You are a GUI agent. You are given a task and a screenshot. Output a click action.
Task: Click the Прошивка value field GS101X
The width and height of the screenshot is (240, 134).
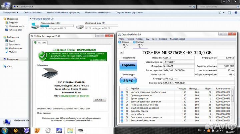179,58
